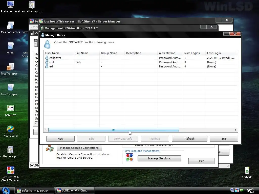Sort by Group Name column header

point(112,53)
